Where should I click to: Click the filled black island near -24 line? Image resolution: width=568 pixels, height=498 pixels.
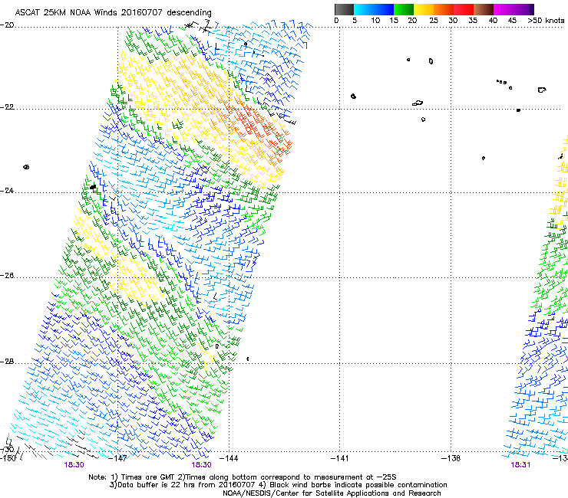click(x=93, y=187)
